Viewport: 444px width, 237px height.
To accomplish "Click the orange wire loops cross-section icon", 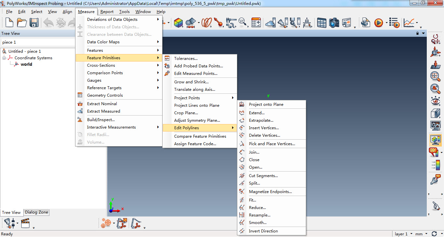I will [x=206, y=22].
